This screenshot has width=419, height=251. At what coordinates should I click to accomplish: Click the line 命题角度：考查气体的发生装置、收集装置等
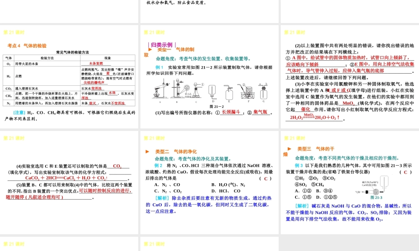(x=203, y=59)
